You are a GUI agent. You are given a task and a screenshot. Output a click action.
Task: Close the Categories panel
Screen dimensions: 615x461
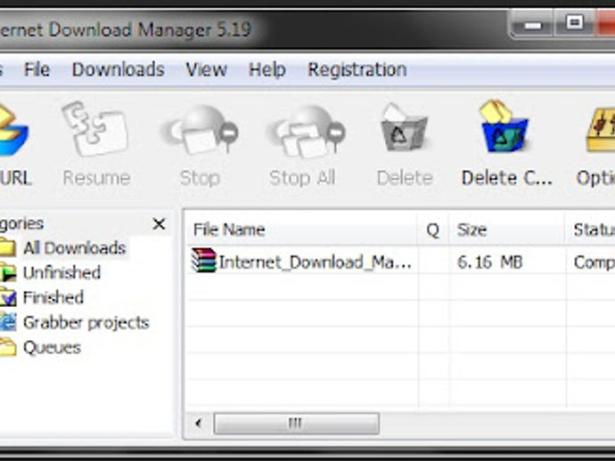[x=159, y=224]
